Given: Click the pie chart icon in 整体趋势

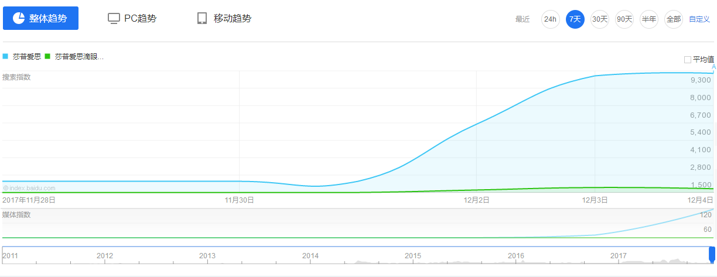Looking at the screenshot, I should pyautogui.click(x=18, y=18).
